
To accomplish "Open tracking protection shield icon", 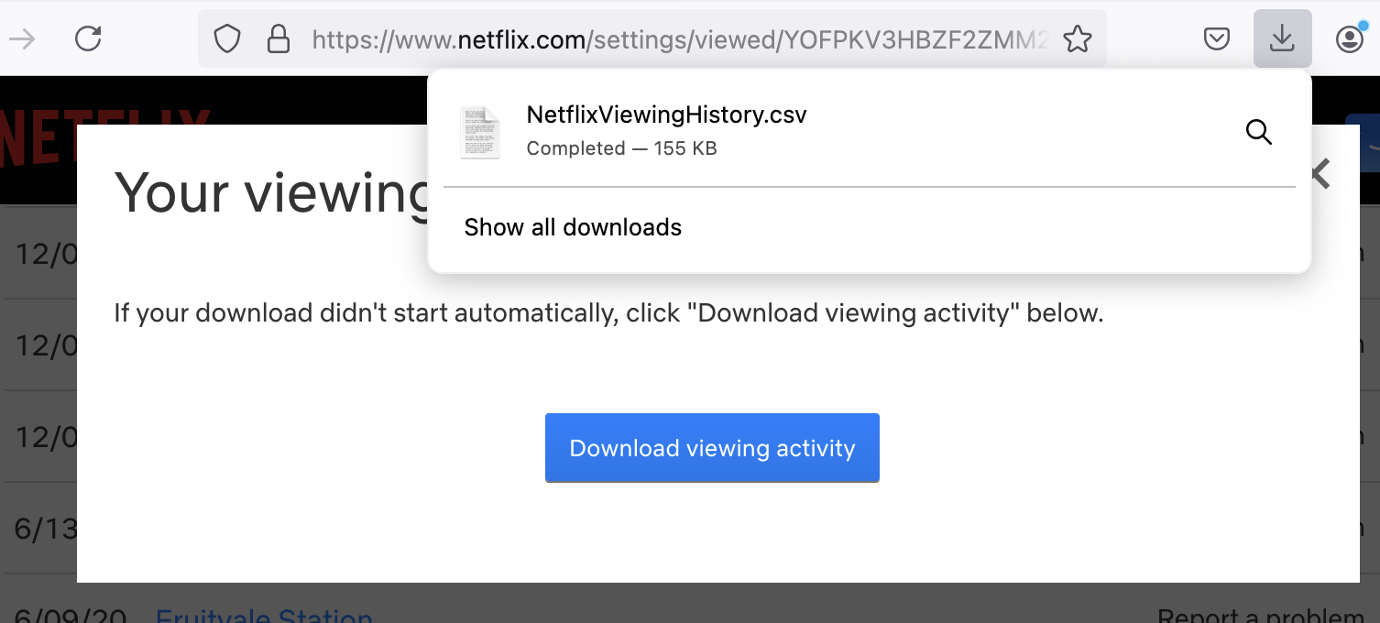I will pos(227,38).
